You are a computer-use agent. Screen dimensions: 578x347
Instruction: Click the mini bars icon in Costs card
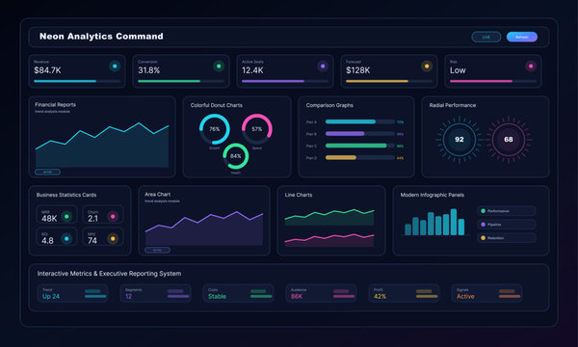click(x=261, y=294)
